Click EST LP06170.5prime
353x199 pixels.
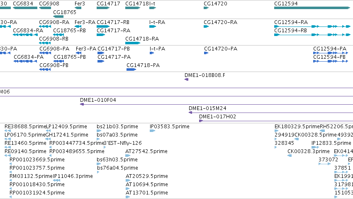click(25, 135)
